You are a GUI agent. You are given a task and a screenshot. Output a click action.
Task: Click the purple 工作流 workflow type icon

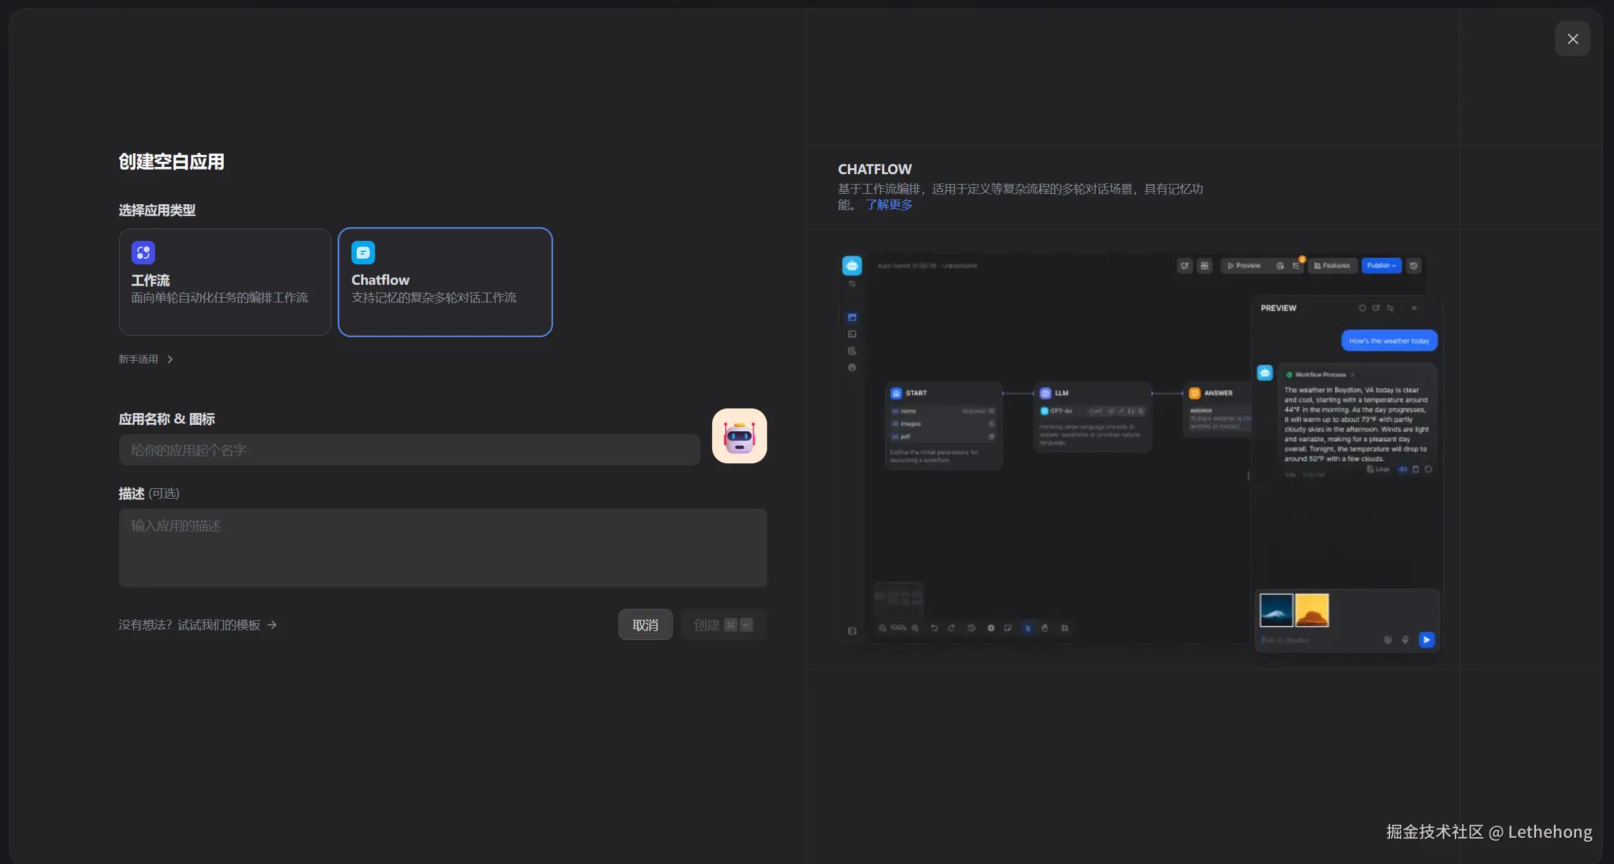coord(143,253)
